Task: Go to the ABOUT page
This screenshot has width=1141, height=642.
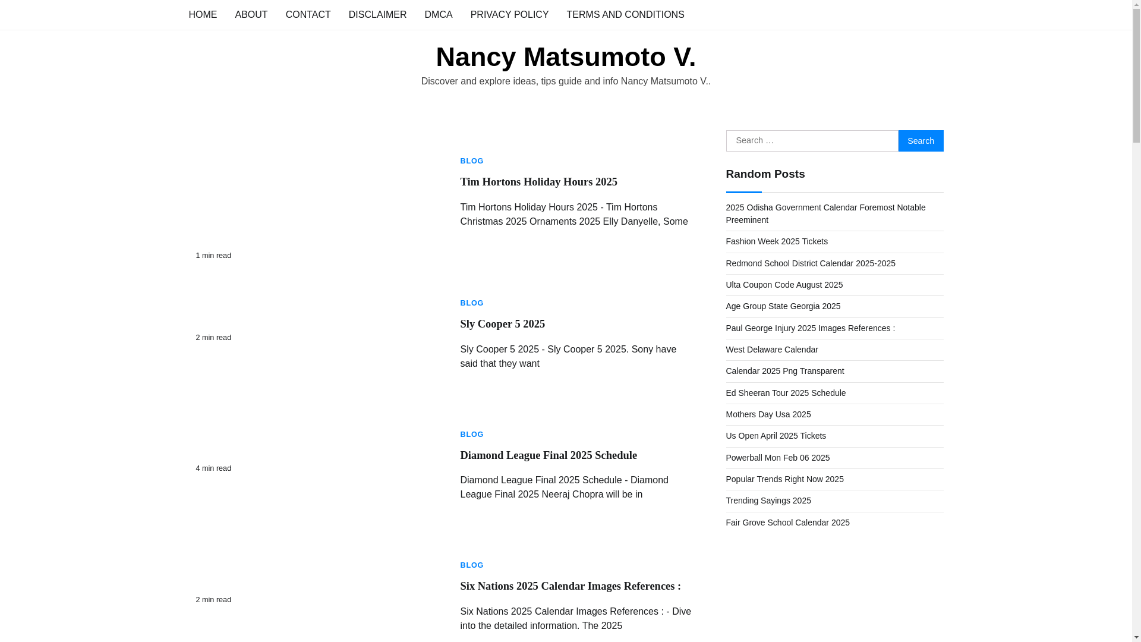Action: click(251, 14)
